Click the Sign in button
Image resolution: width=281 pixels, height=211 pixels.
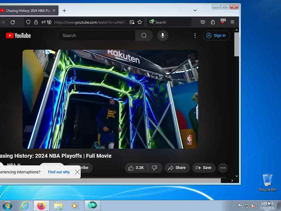coord(216,35)
